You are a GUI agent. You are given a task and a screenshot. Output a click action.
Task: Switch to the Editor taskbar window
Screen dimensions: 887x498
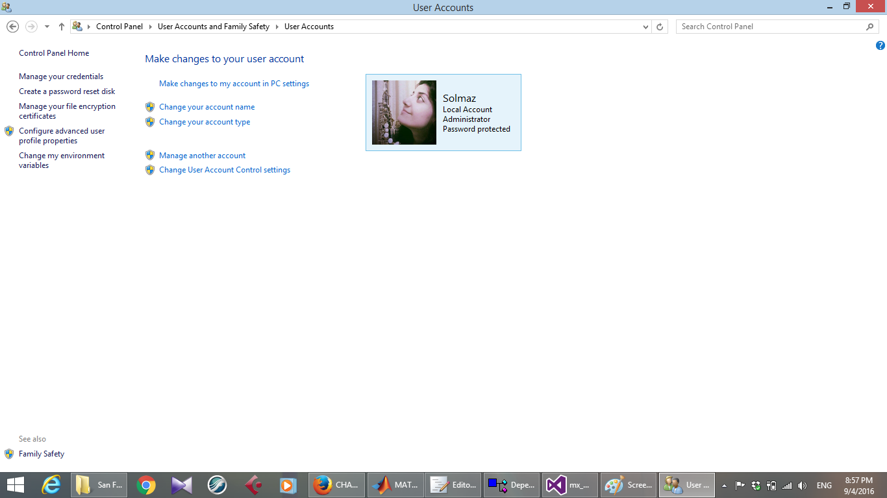click(453, 485)
